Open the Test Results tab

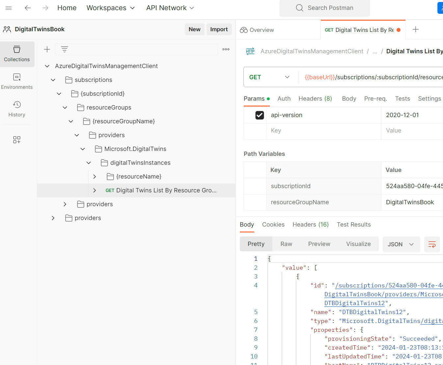(x=354, y=225)
